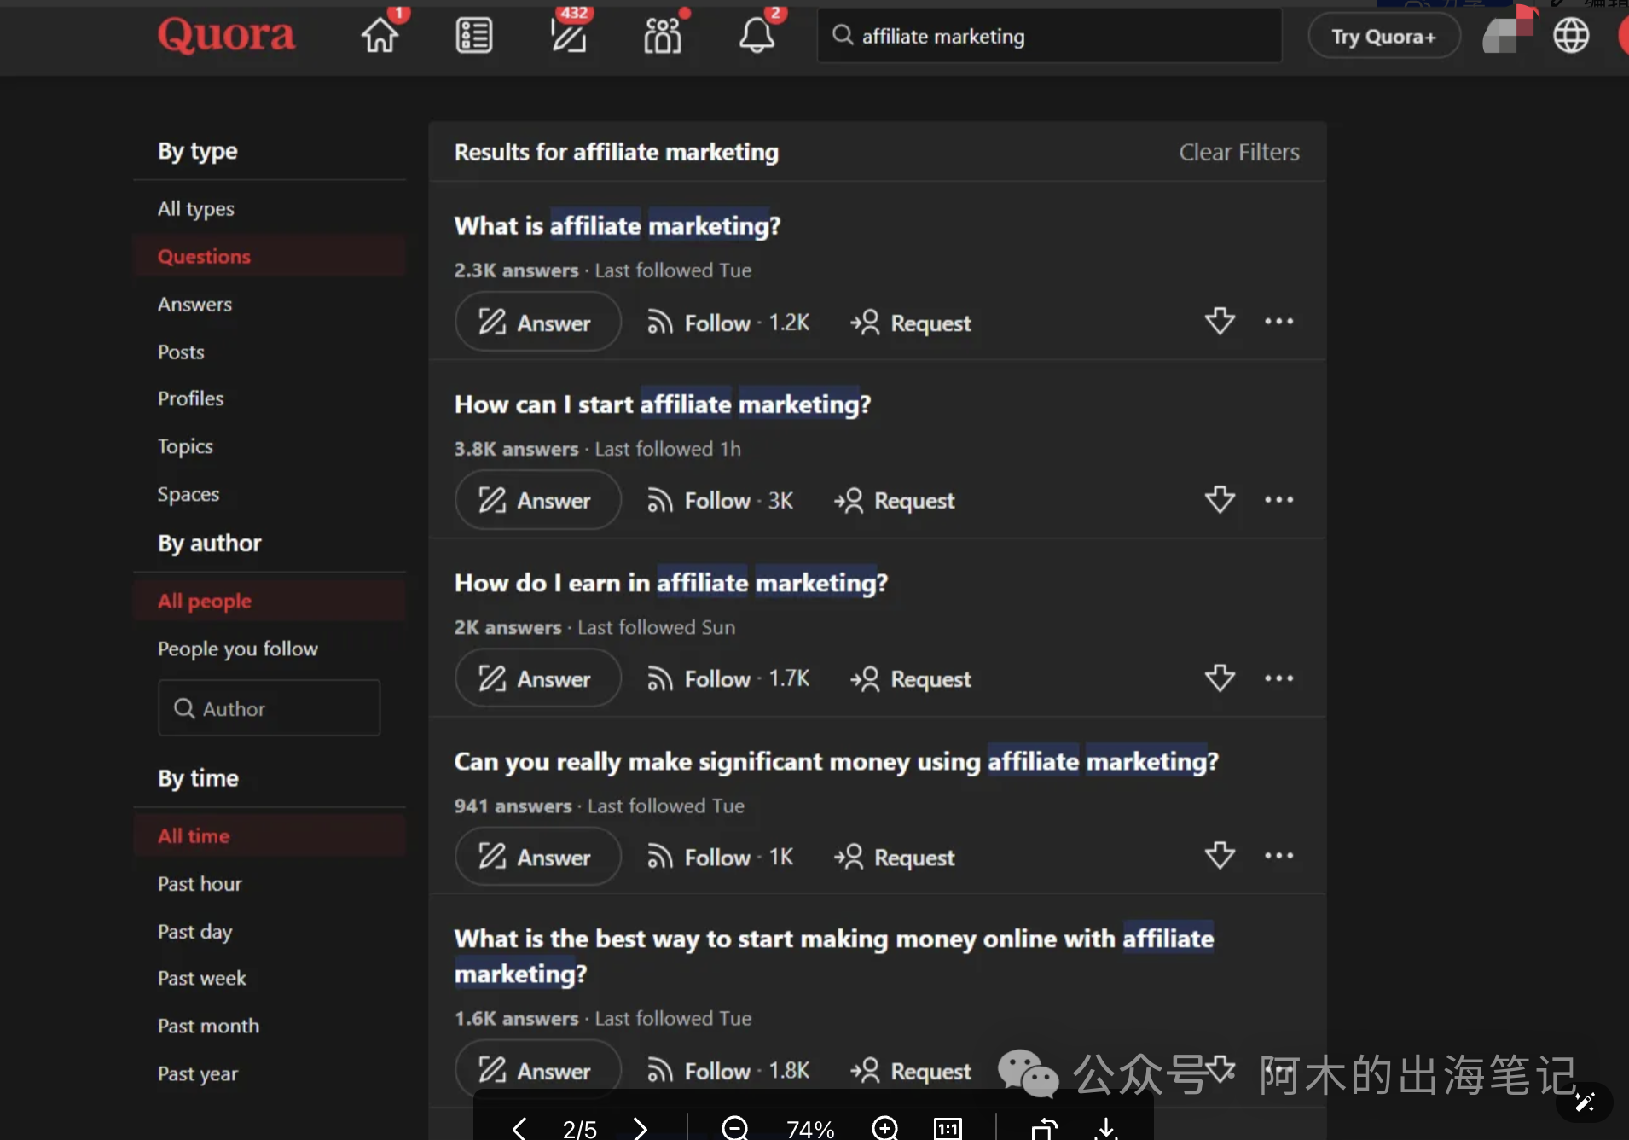
Task: Go to next image in viewer
Action: pyautogui.click(x=640, y=1128)
